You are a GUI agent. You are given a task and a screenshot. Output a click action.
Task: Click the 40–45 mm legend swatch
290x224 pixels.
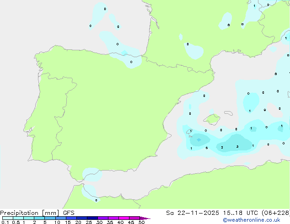click(124, 218)
